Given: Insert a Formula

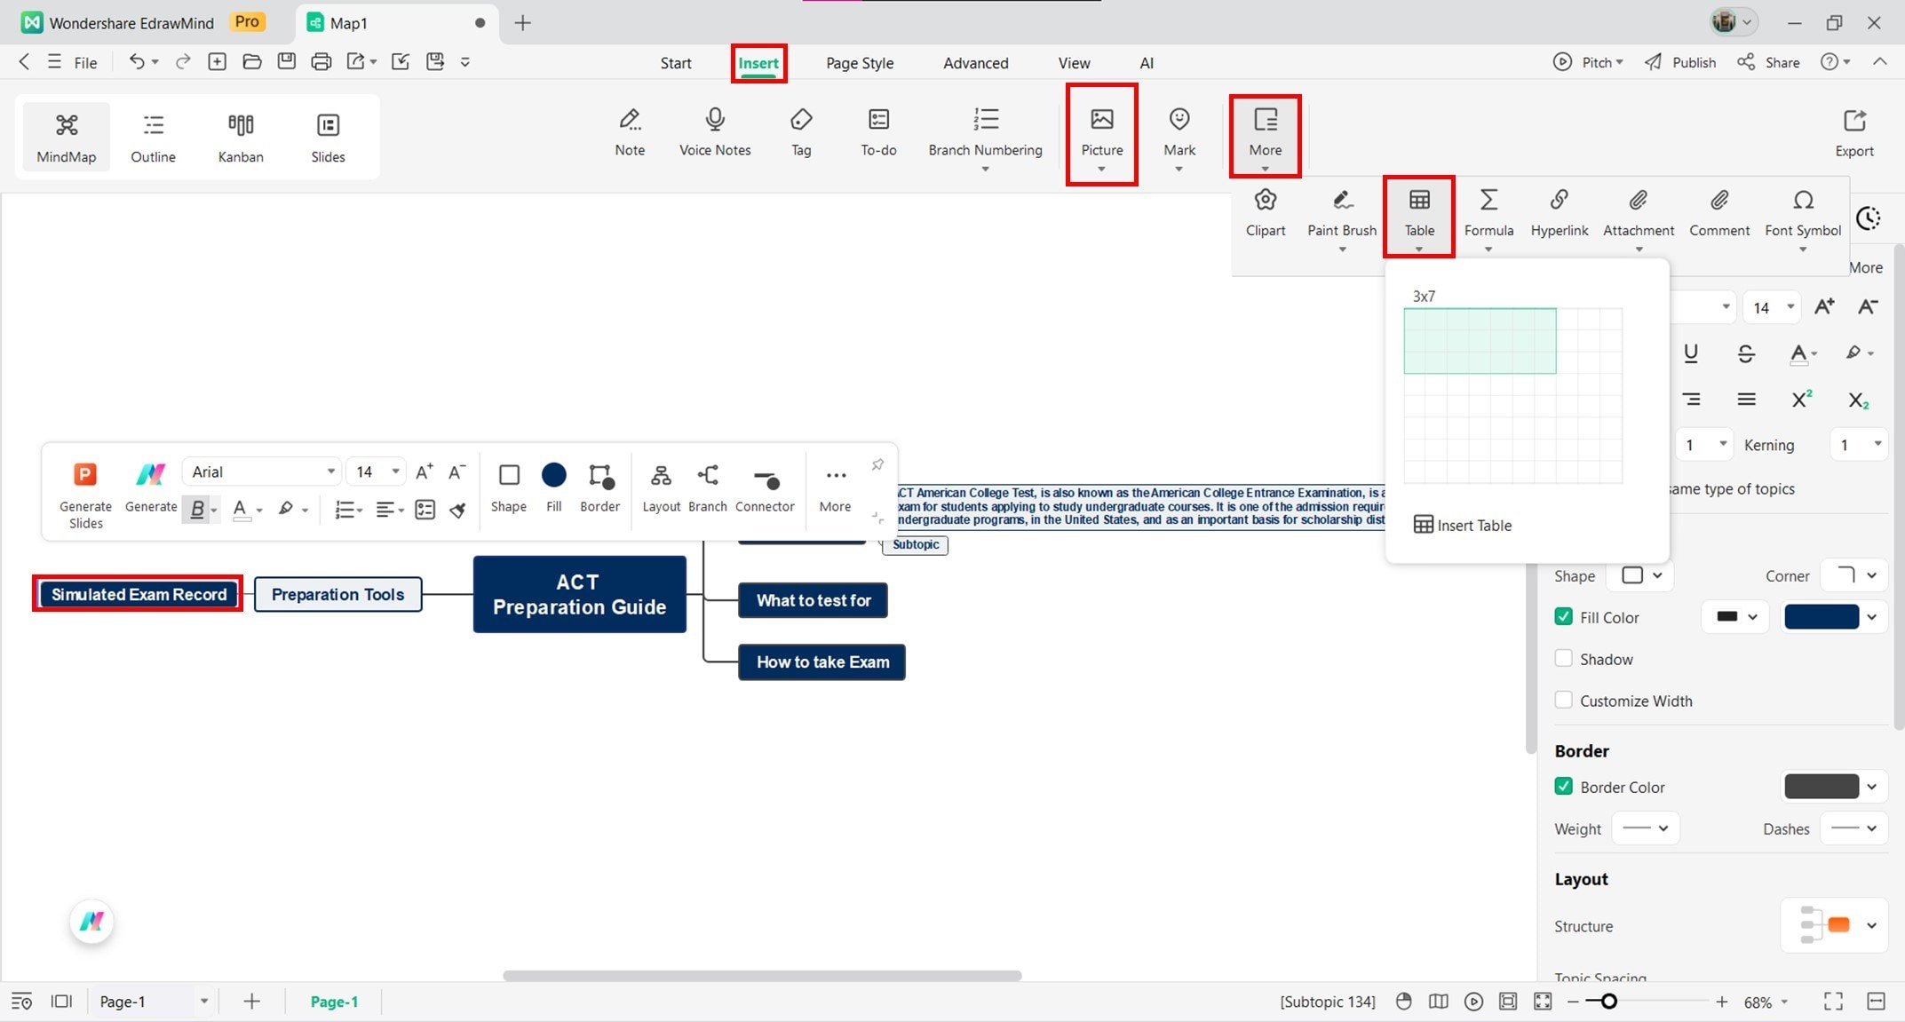Looking at the screenshot, I should pos(1488,218).
